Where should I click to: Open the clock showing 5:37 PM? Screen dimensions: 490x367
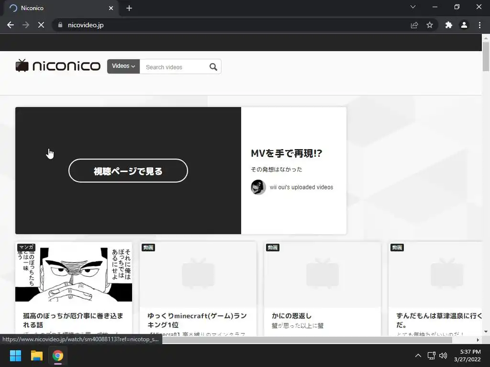coord(468,356)
